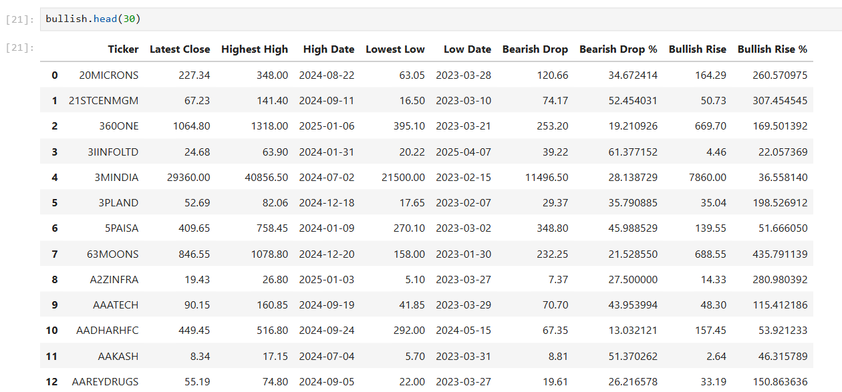
Task: Click row index 0 label
Action: (x=55, y=75)
